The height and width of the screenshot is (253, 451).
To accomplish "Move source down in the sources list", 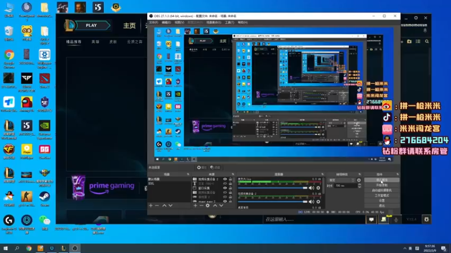I will coord(221,205).
